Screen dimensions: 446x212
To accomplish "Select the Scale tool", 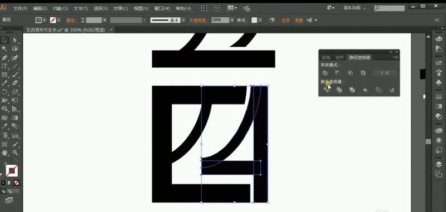I will pos(15,92).
